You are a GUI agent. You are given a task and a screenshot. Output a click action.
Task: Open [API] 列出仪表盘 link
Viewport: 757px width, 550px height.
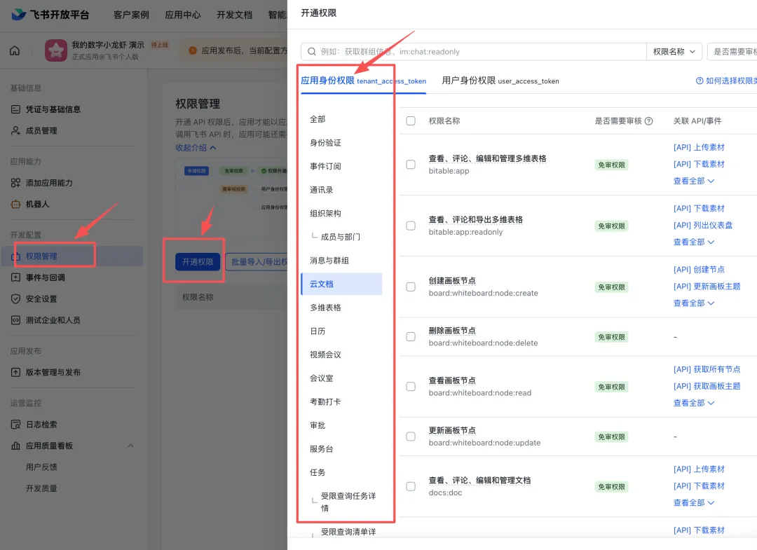coord(703,226)
